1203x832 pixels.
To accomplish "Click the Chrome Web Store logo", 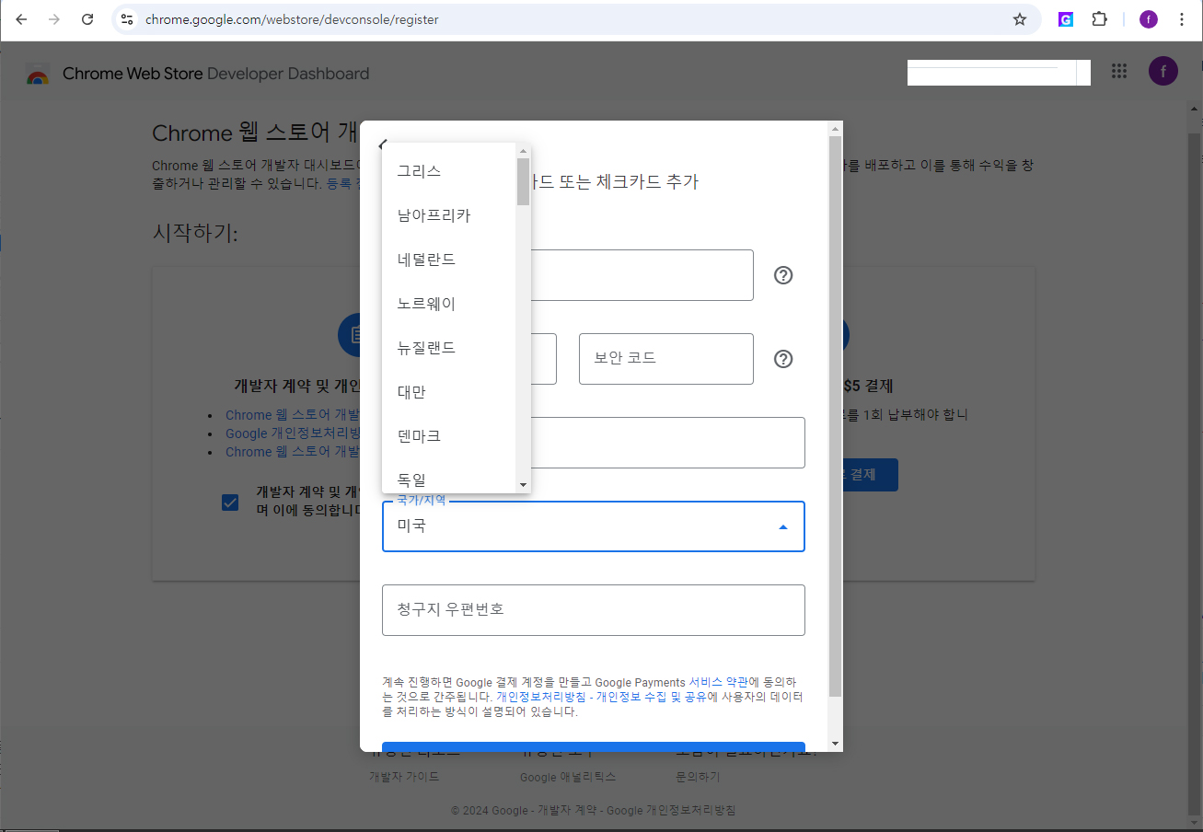I will [38, 75].
